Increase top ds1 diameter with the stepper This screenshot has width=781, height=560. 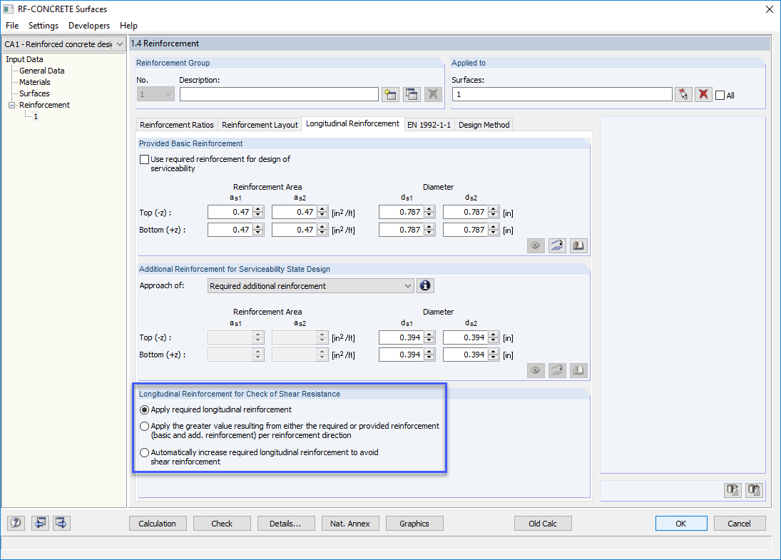(x=428, y=209)
